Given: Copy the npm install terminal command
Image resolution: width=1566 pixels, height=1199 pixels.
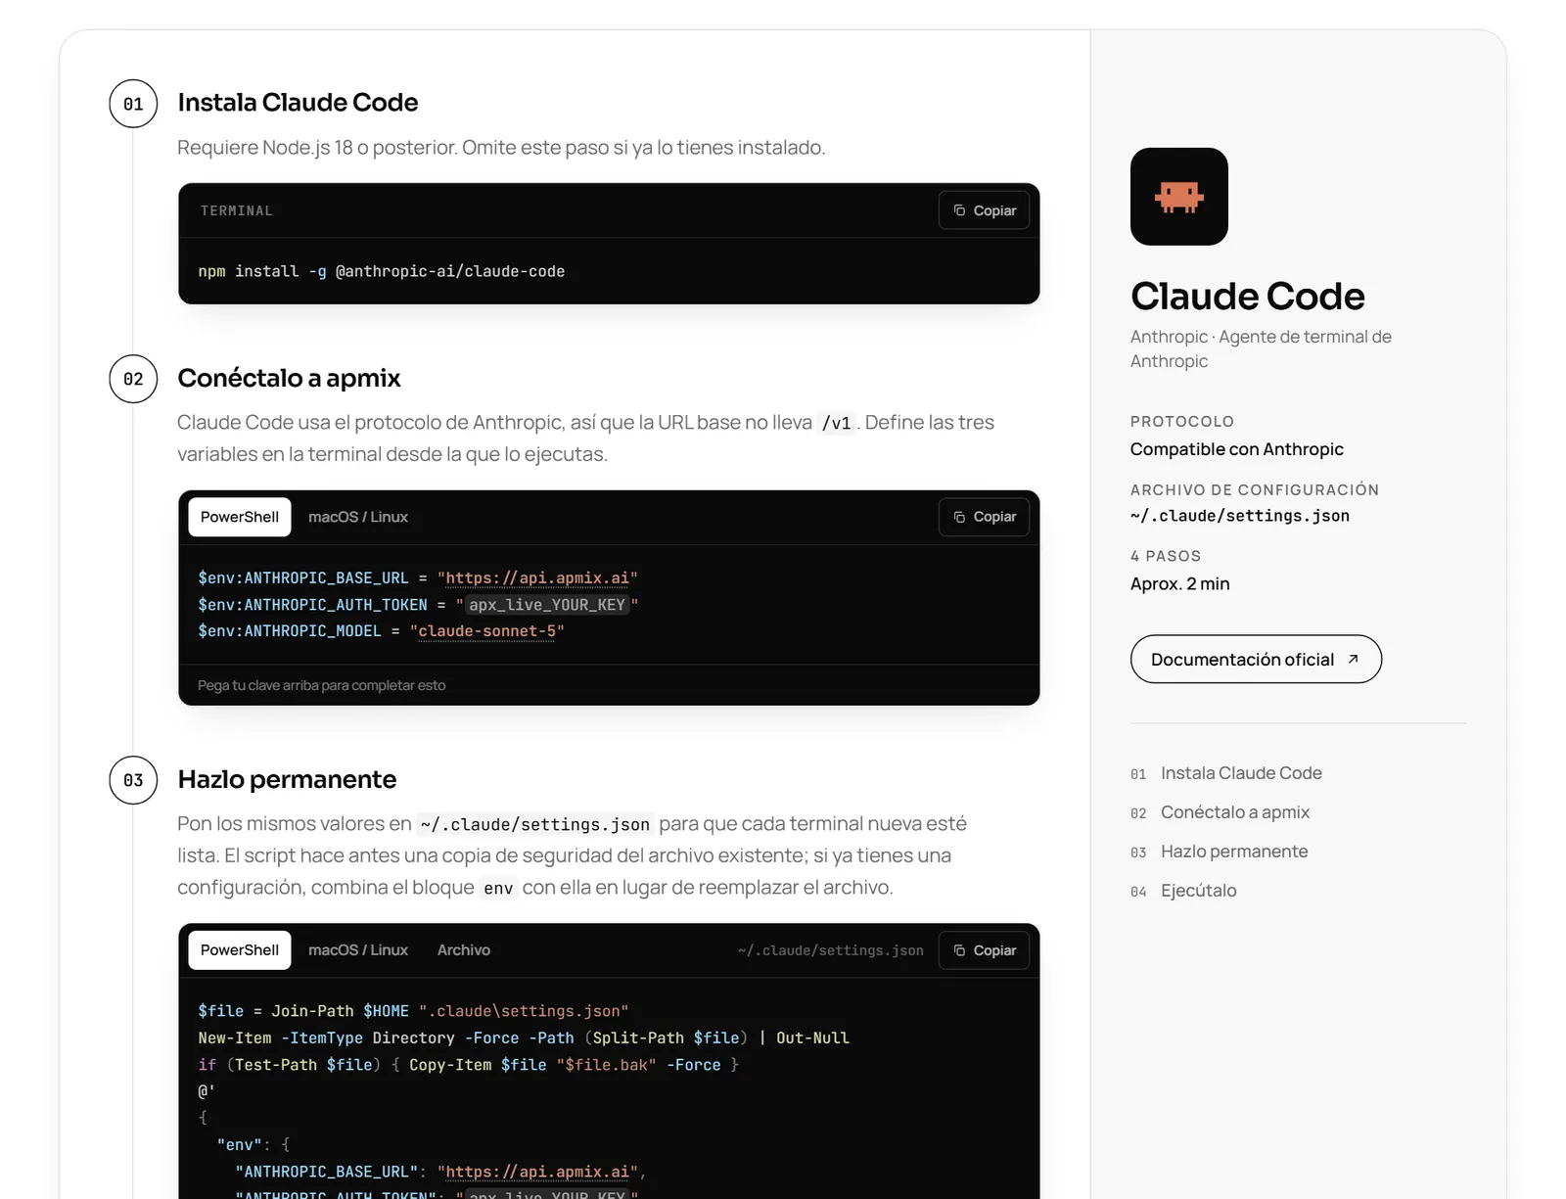Looking at the screenshot, I should 984,210.
